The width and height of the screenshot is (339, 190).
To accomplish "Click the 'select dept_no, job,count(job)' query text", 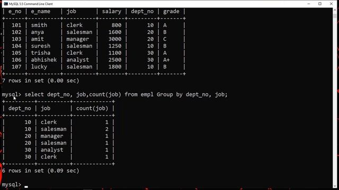I will click(x=73, y=94).
